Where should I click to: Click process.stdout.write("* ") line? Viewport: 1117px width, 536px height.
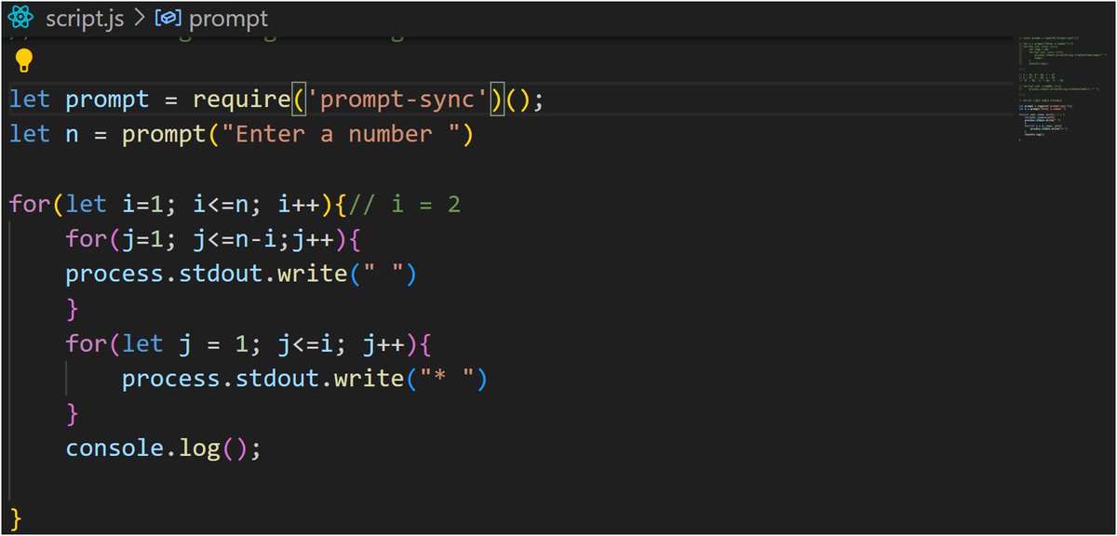click(305, 379)
